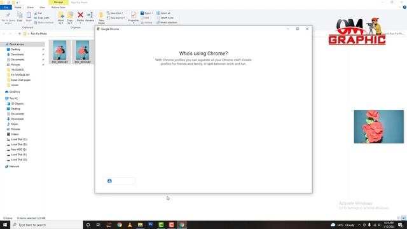Show hidden system tray icons

pyautogui.click(x=359, y=225)
